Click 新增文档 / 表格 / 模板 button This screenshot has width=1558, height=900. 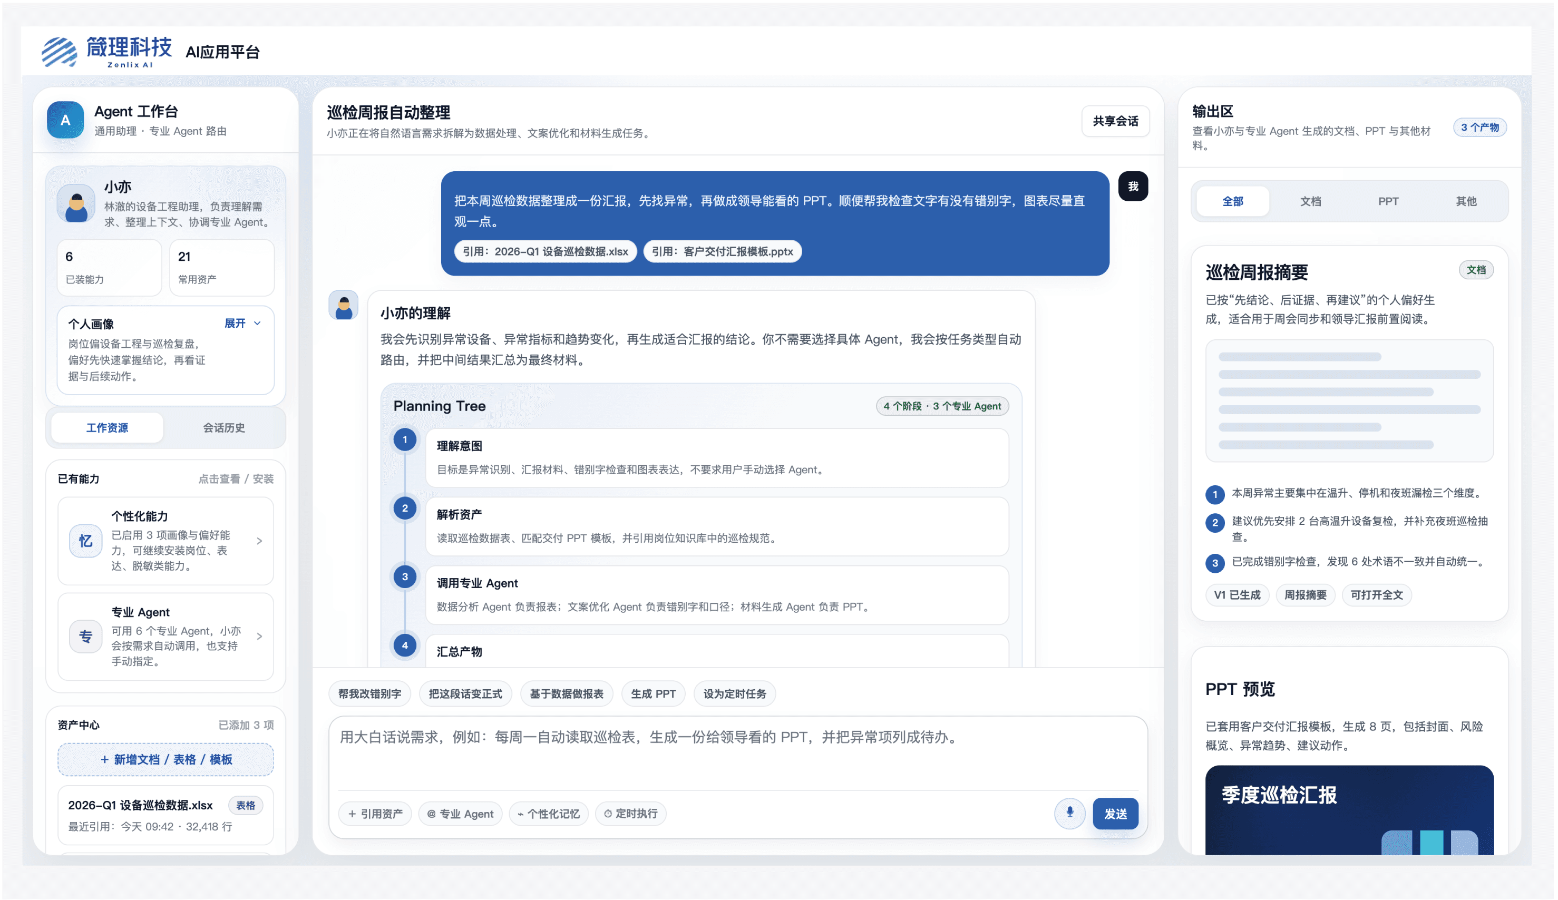[165, 760]
